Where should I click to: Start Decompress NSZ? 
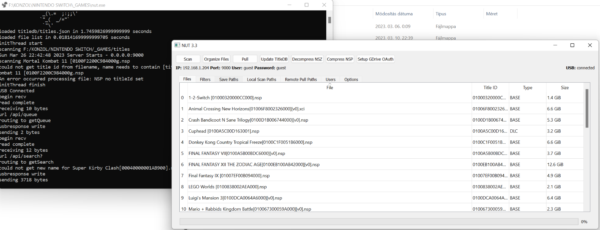307,59
